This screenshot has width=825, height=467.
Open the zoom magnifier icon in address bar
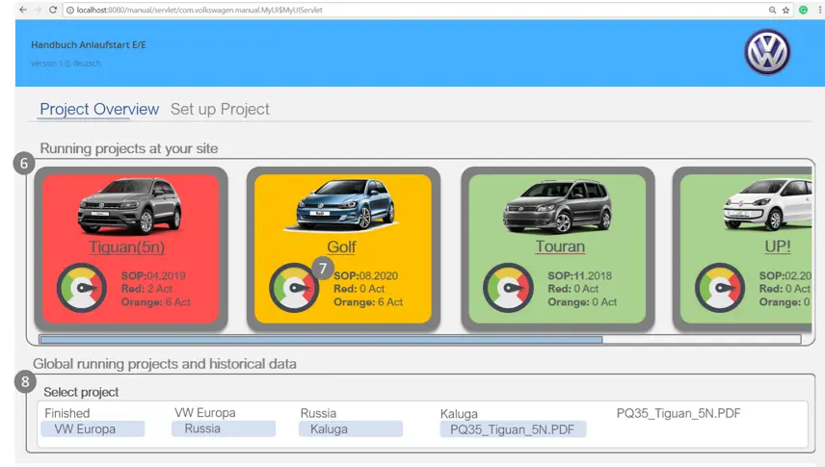coord(772,10)
